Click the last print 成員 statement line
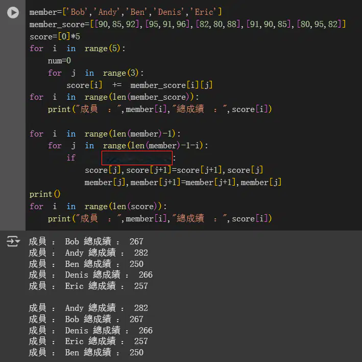362x362 pixels. click(x=160, y=219)
